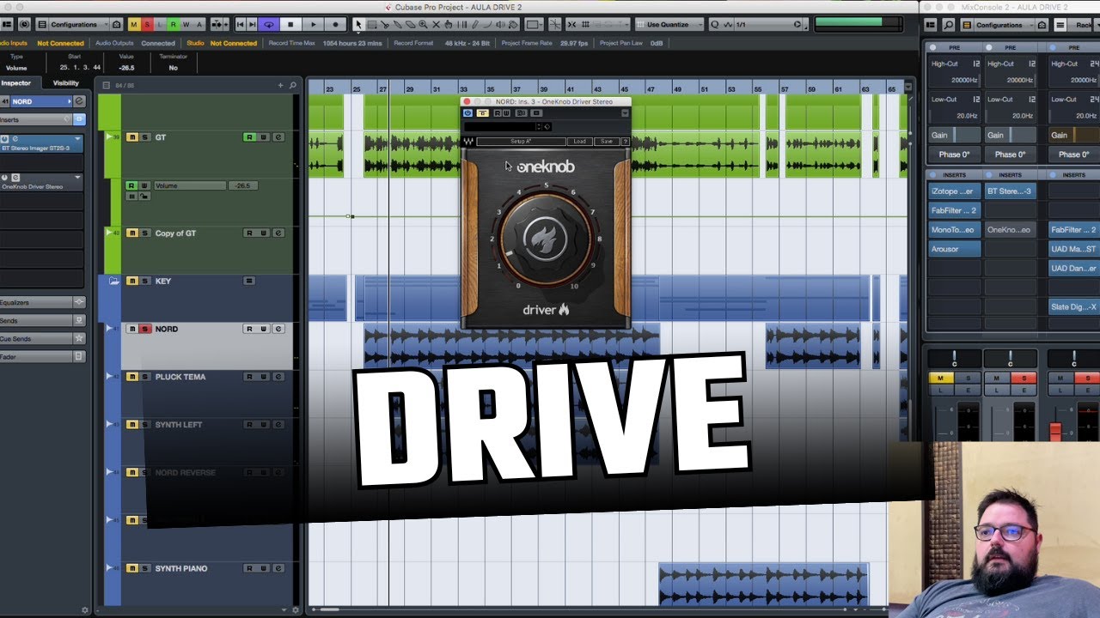Click the track list search icon
Screen dimensions: 1100x618
[292, 85]
